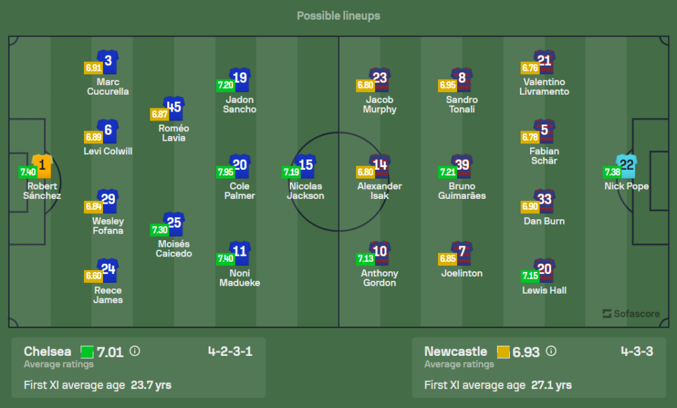Click the Sofascore logo on the pitch

click(630, 313)
